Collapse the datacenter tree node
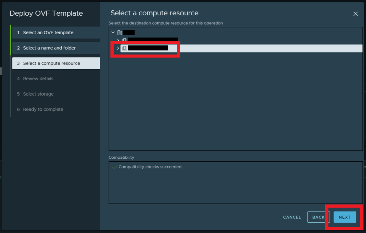Viewport: 366px width, 233px height. pos(113,32)
